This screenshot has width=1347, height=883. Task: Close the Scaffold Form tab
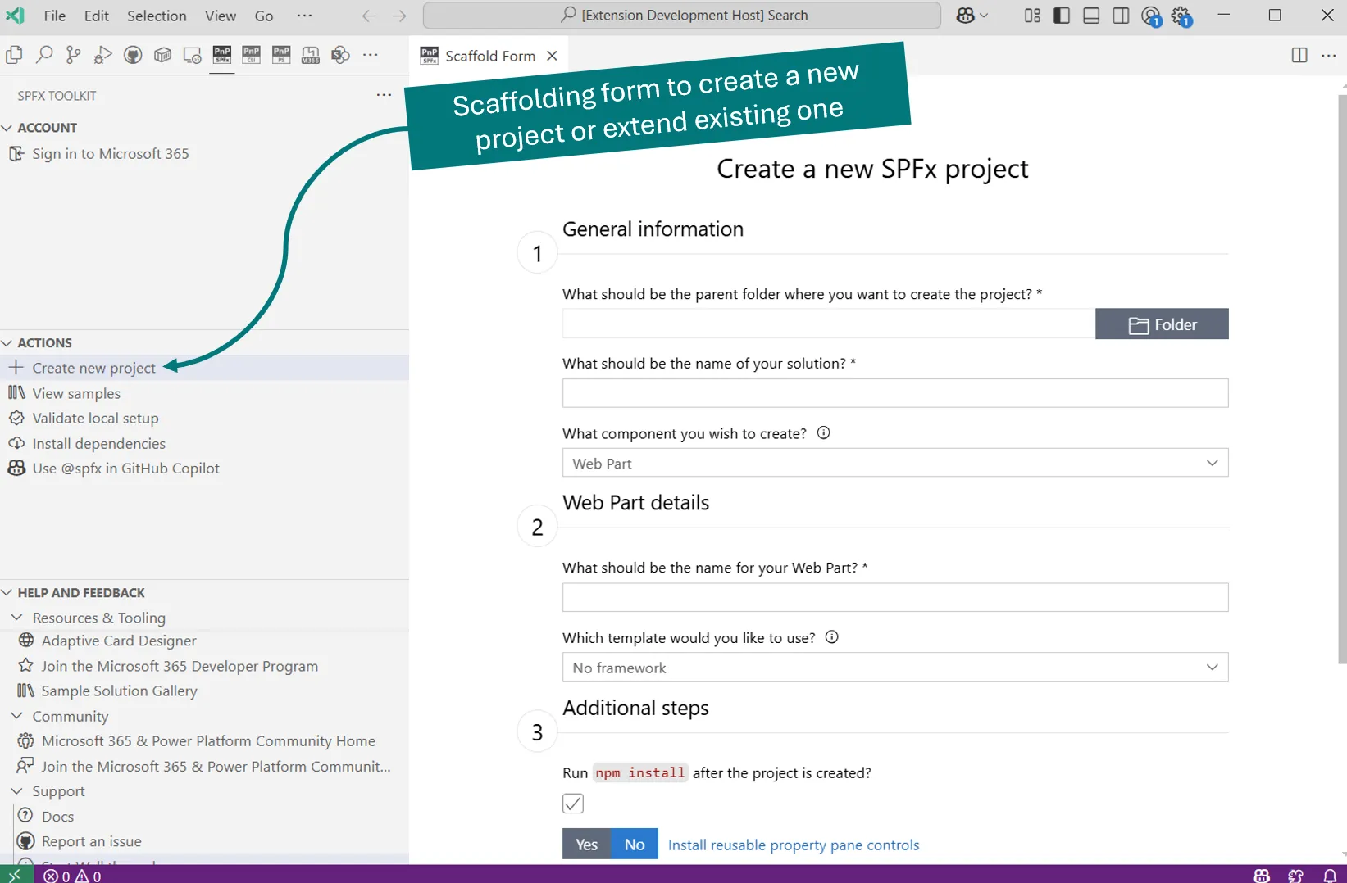[x=553, y=56]
